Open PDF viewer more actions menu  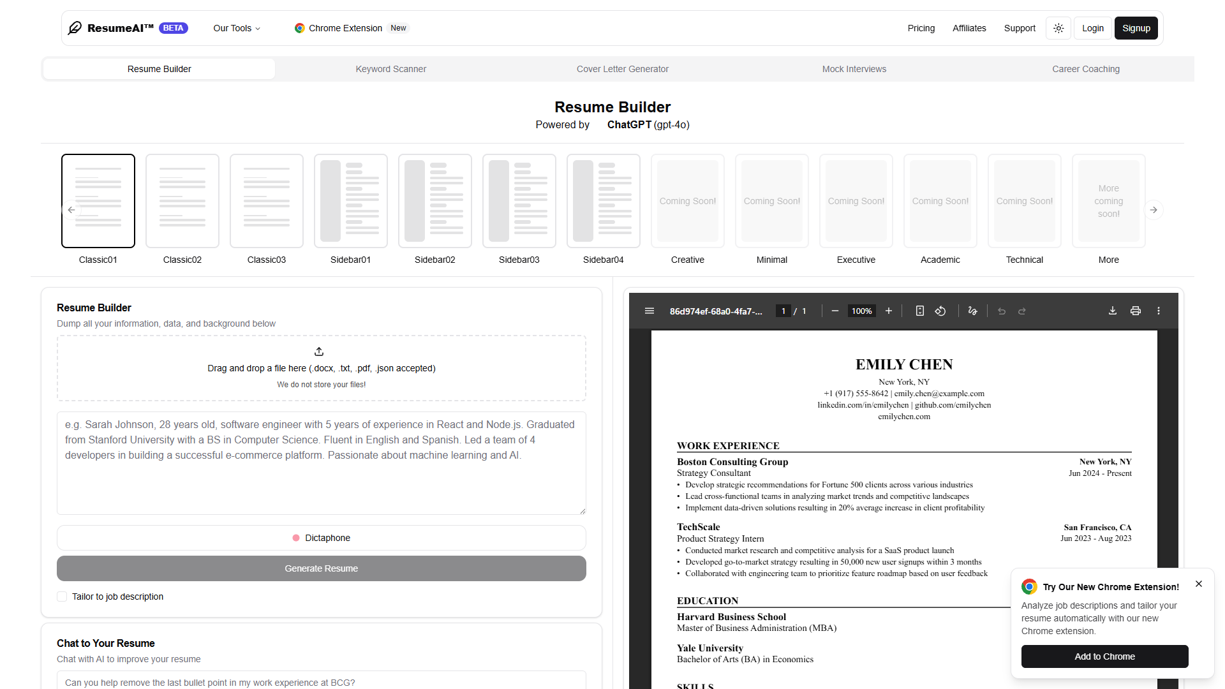tap(1159, 311)
